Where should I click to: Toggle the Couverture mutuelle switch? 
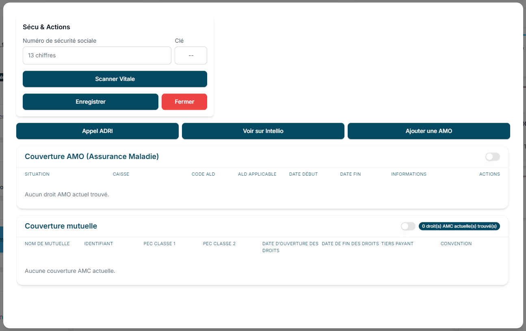(x=408, y=226)
